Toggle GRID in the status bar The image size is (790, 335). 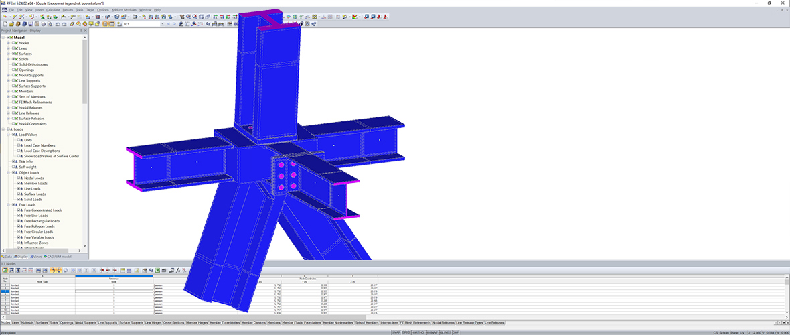click(x=406, y=332)
